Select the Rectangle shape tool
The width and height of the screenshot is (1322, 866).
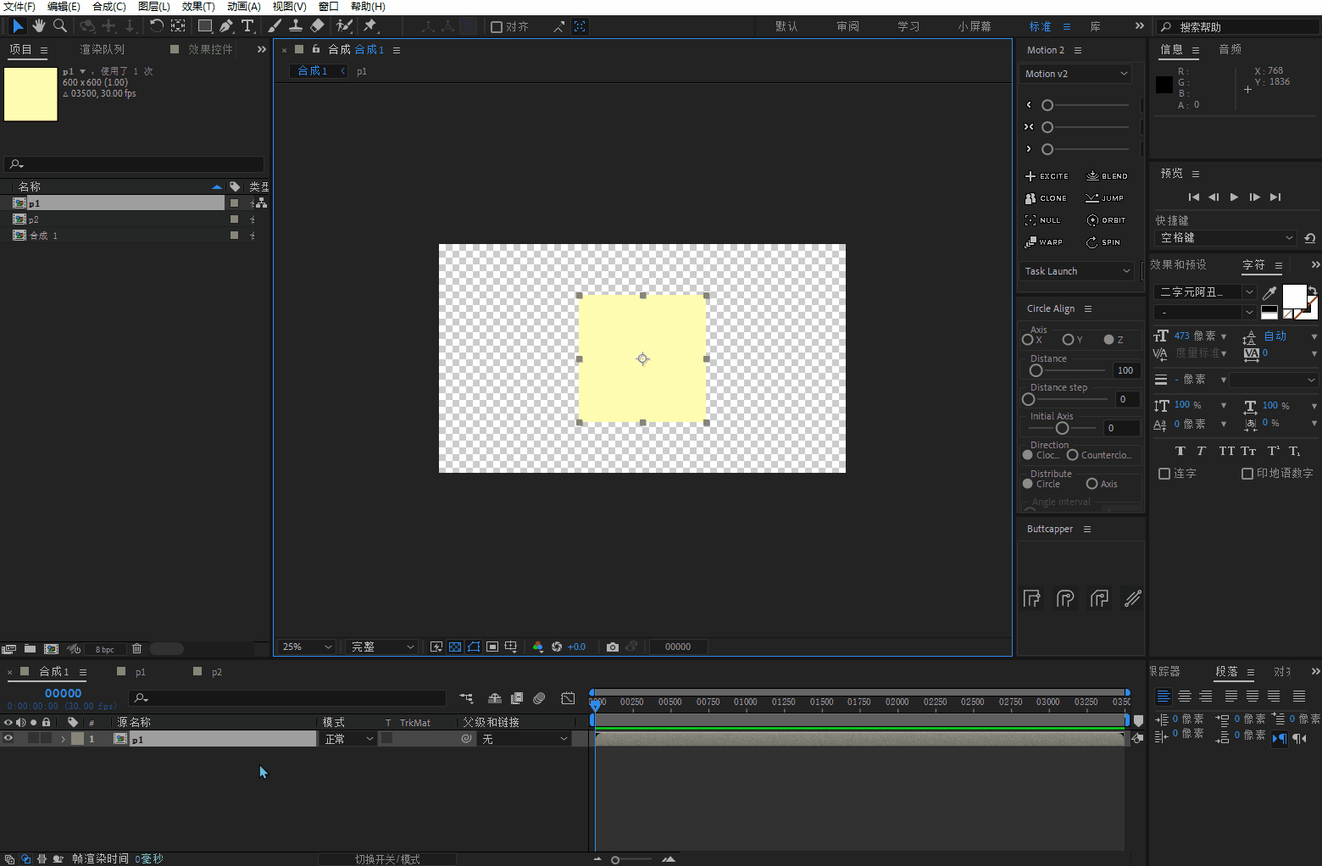205,26
